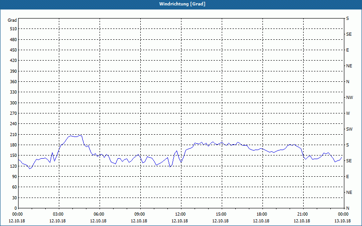This screenshot has height=226, width=362.
Task: Click the 30 degree axis label
Action: coord(14,198)
